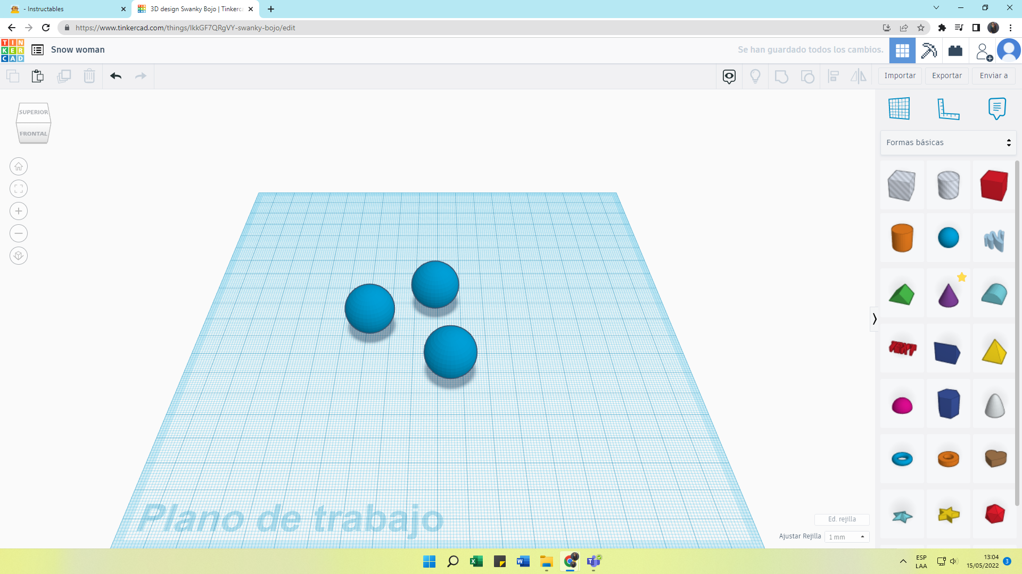1022x574 pixels.
Task: Invite people with add-user icon
Action: tap(983, 51)
